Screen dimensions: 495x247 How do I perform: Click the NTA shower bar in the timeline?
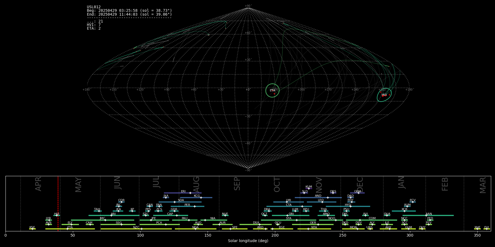314,229
